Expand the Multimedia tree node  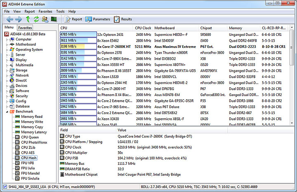[x=7, y=65]
